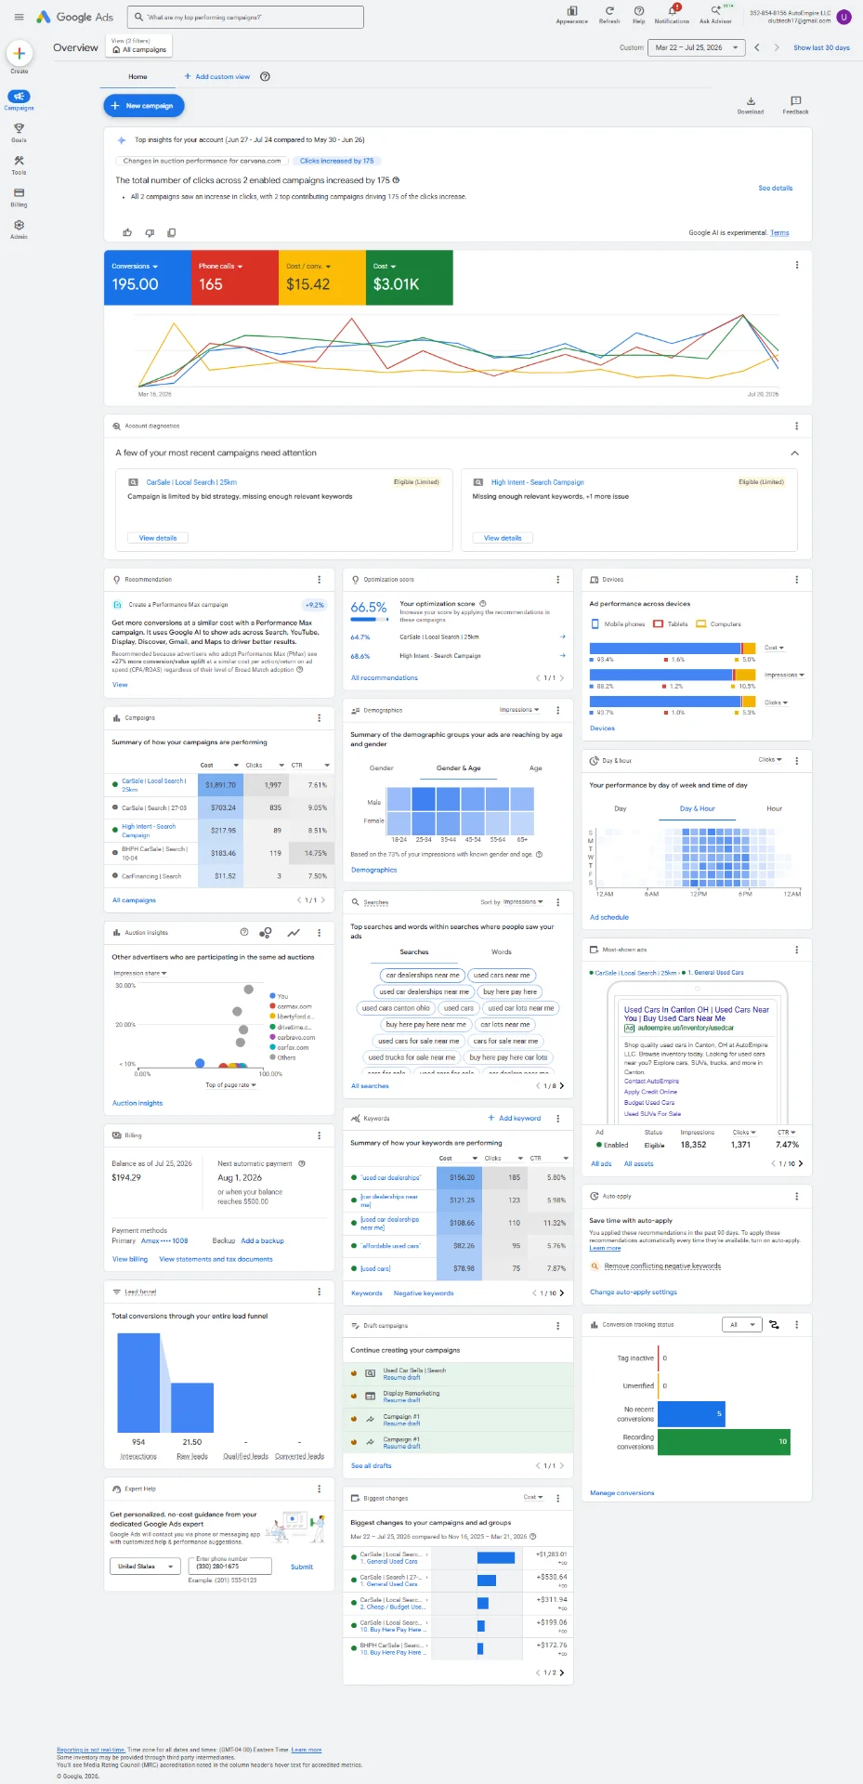
Task: Click 'used cars canton ohio' search chip
Action: (x=396, y=1008)
